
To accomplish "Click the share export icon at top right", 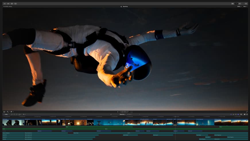I will pyautogui.click(x=246, y=3).
